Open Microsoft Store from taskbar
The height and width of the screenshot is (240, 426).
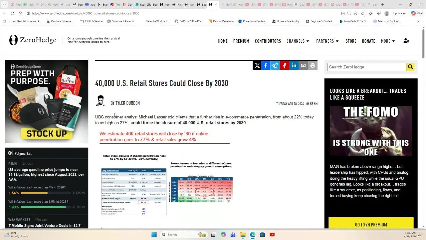coord(262,235)
